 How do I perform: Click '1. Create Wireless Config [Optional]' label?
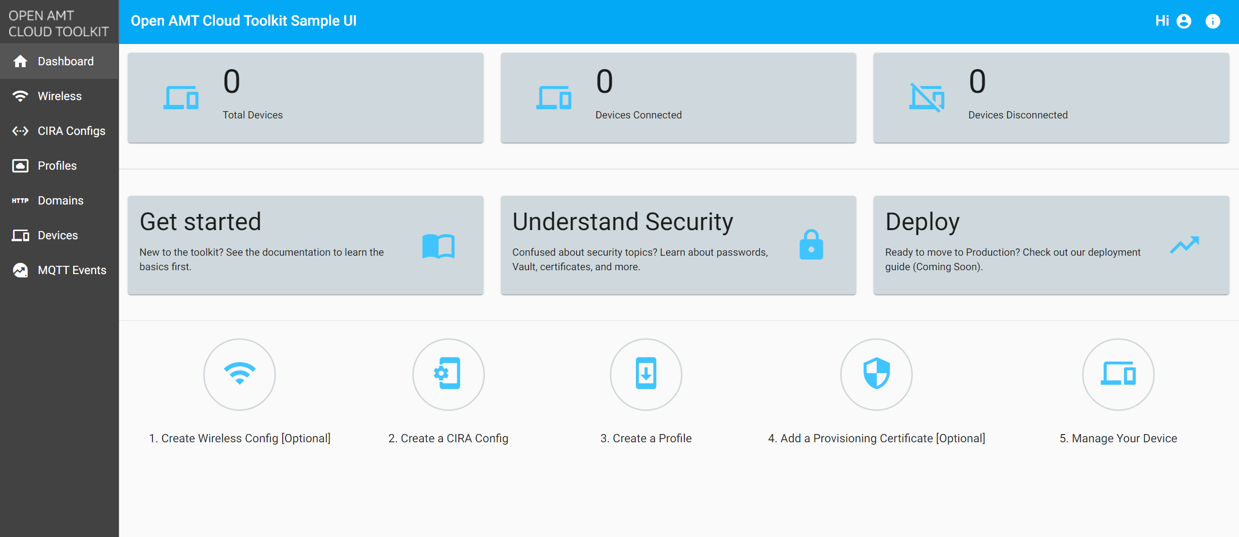240,438
